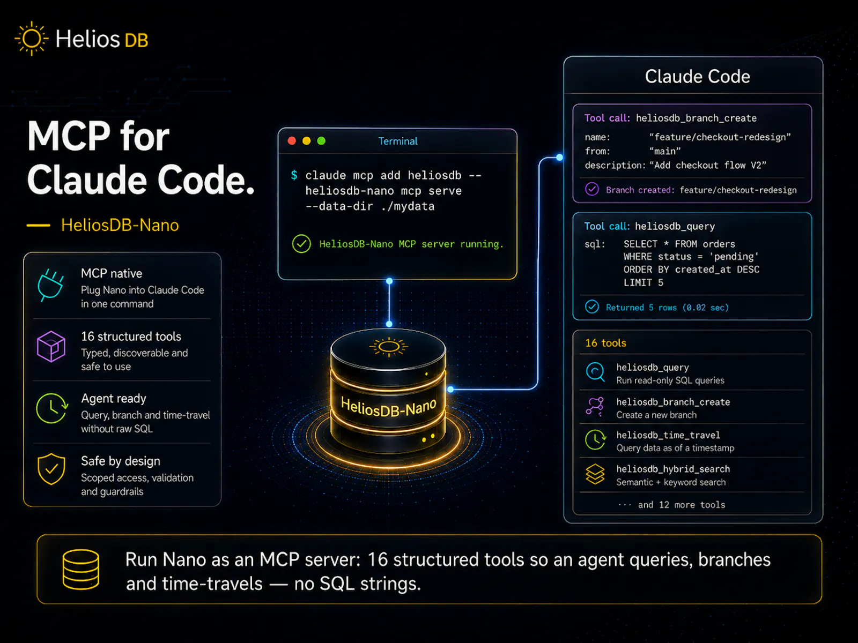The height and width of the screenshot is (643, 858).
Task: Click the layers icon for heliosdb_hybrid_search tool
Action: coord(595,474)
